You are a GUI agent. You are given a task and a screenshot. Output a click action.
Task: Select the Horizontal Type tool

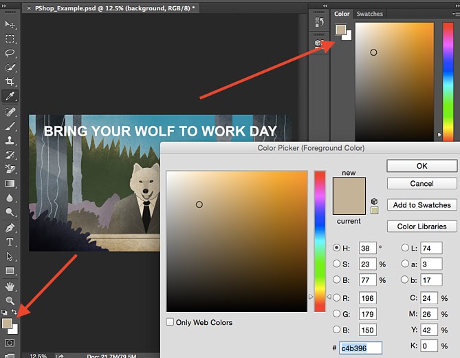click(x=10, y=242)
